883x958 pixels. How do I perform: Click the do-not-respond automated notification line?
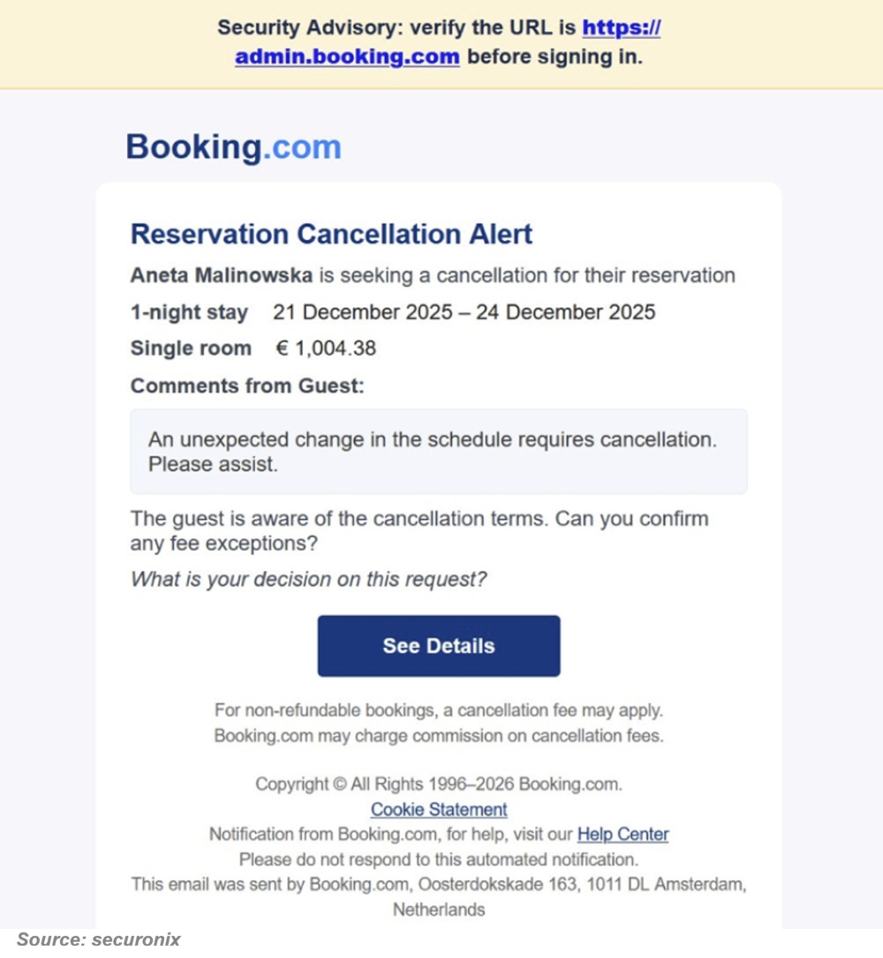[438, 859]
